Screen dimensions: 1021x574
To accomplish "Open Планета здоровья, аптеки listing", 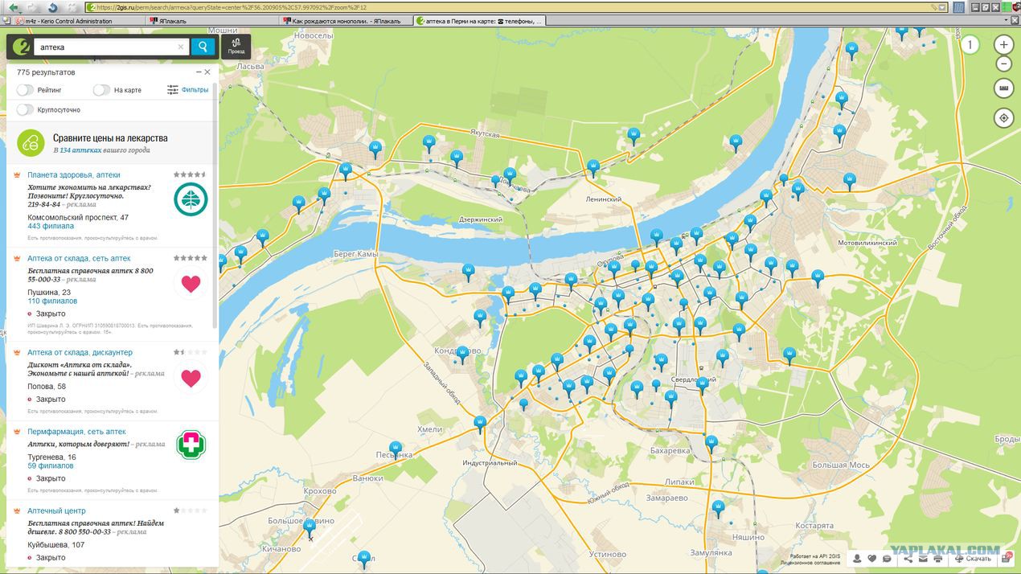I will coord(74,174).
